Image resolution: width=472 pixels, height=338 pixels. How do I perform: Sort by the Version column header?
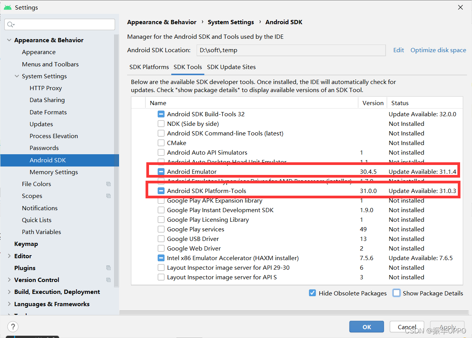click(x=373, y=103)
